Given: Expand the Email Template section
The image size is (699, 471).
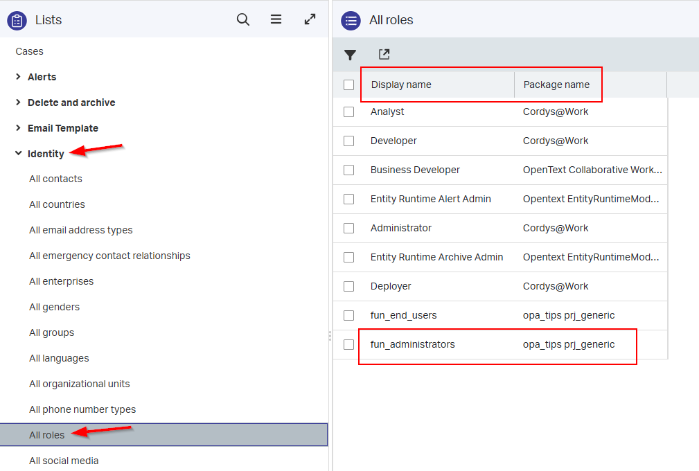Looking at the screenshot, I should (x=19, y=128).
